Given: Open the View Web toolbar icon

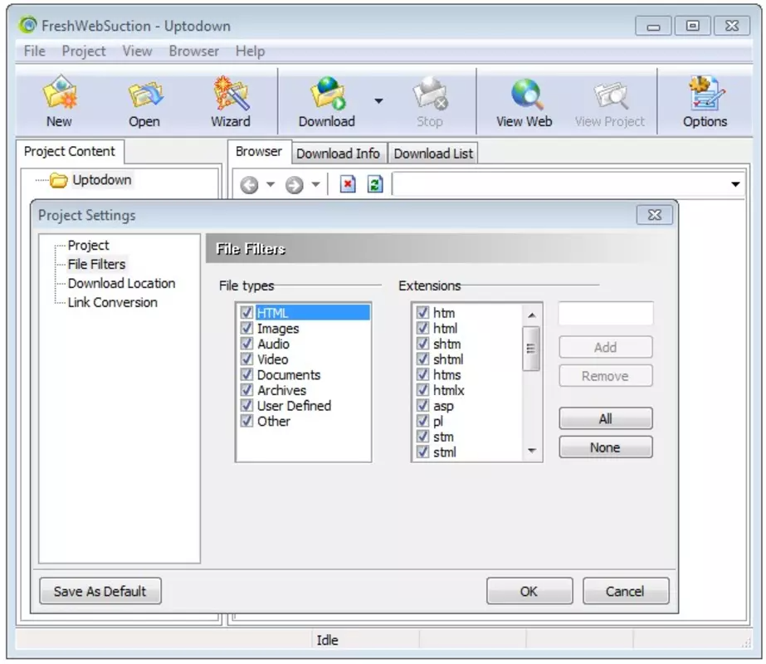Looking at the screenshot, I should tap(527, 93).
